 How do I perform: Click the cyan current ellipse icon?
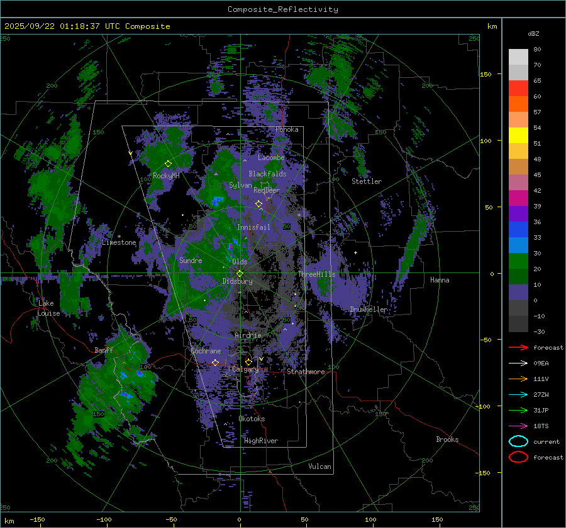pyautogui.click(x=518, y=441)
